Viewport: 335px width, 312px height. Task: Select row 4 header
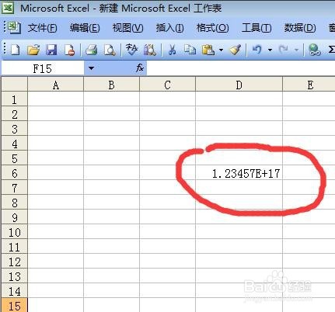(x=14, y=144)
